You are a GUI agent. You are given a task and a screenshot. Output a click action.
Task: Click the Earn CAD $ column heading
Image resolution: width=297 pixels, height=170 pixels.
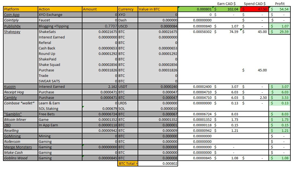pyautogui.click(x=226, y=4)
